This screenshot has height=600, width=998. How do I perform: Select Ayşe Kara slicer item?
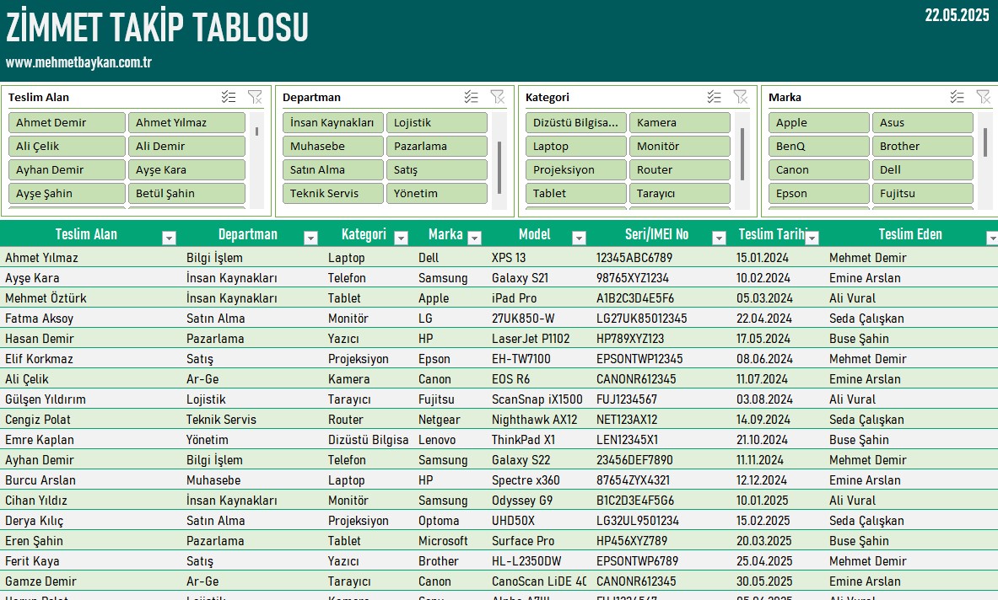(186, 169)
